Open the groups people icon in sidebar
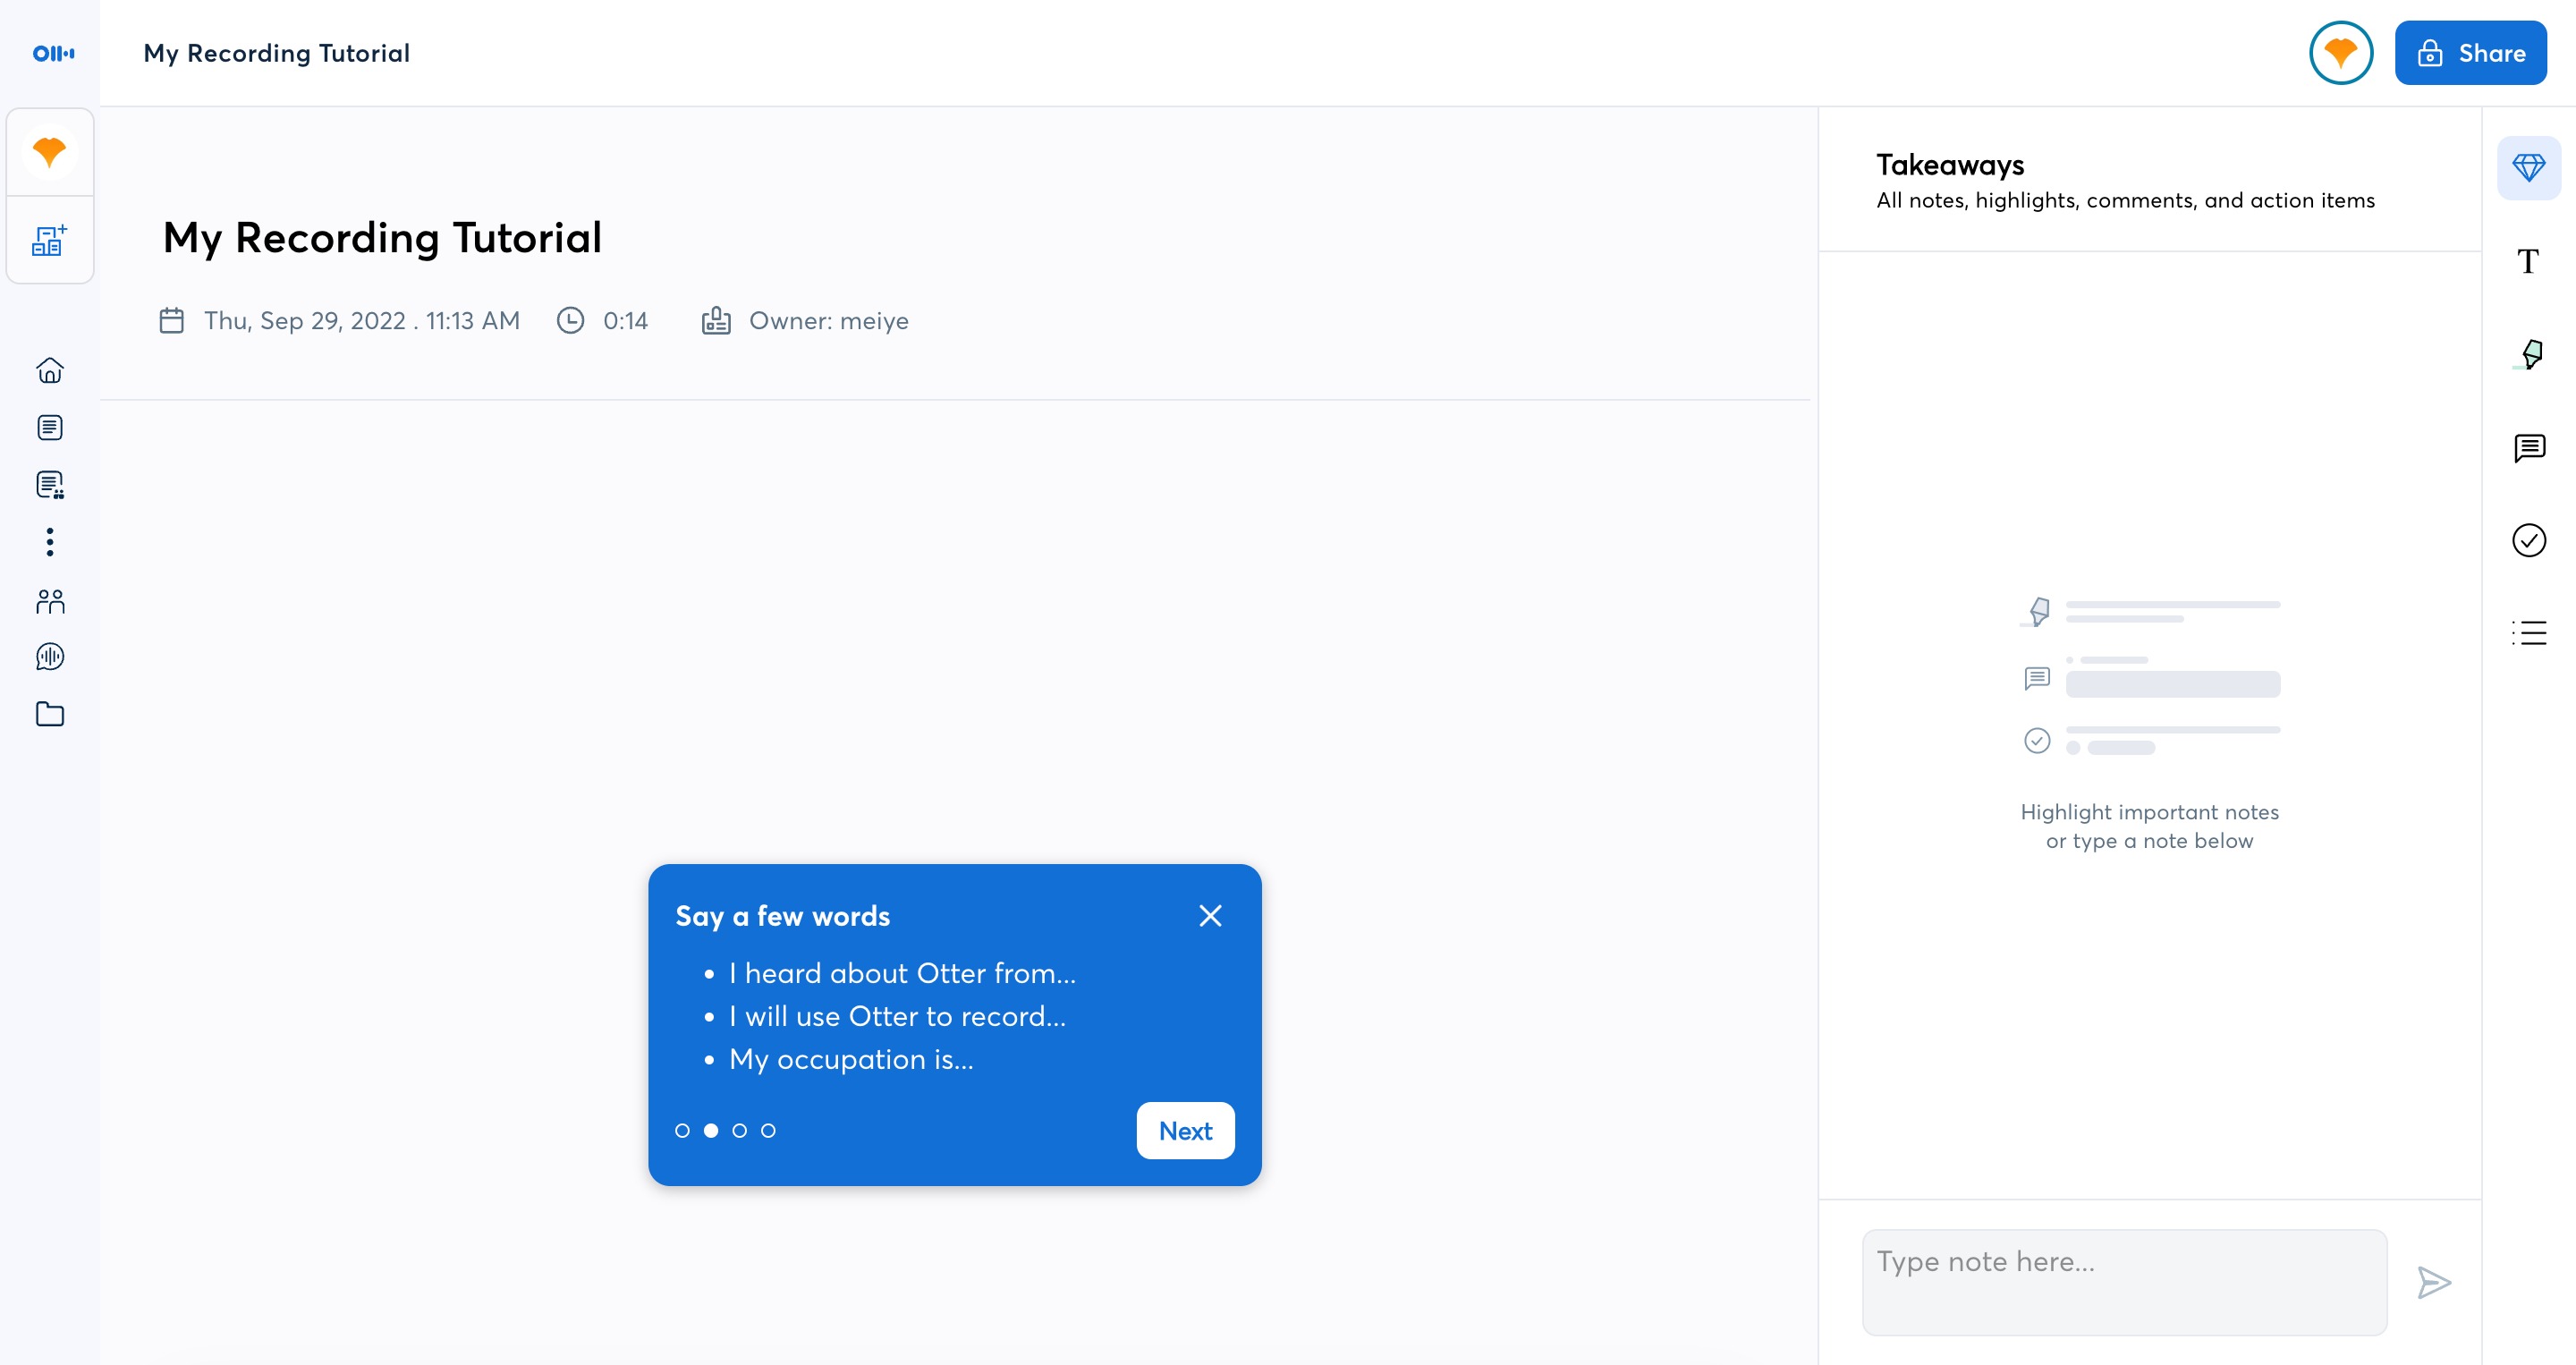2576x1365 pixels. (x=50, y=600)
